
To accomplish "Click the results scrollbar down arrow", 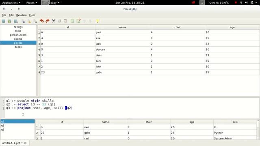I will click(258, 138).
